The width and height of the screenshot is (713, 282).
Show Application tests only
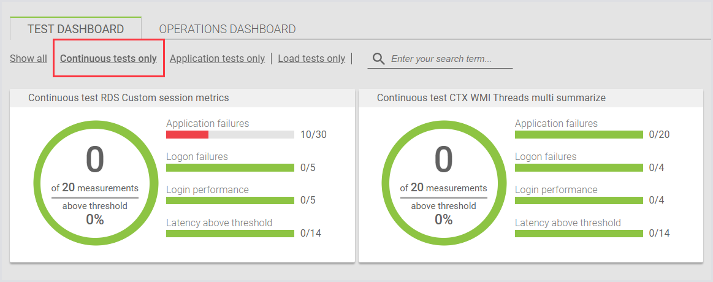pyautogui.click(x=217, y=59)
